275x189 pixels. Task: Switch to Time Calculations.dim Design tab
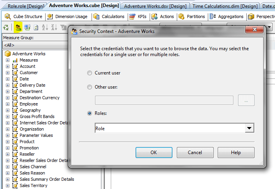click(225, 6)
